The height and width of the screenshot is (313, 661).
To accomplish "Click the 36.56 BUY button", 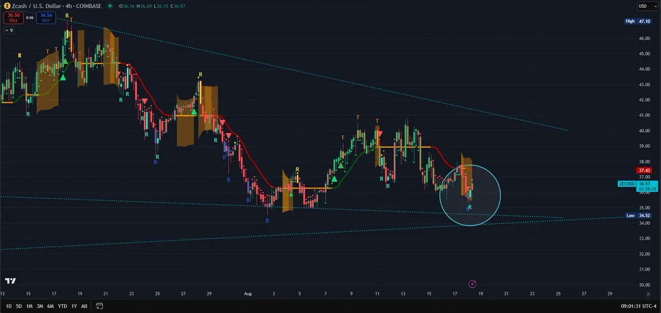I will 46,18.
